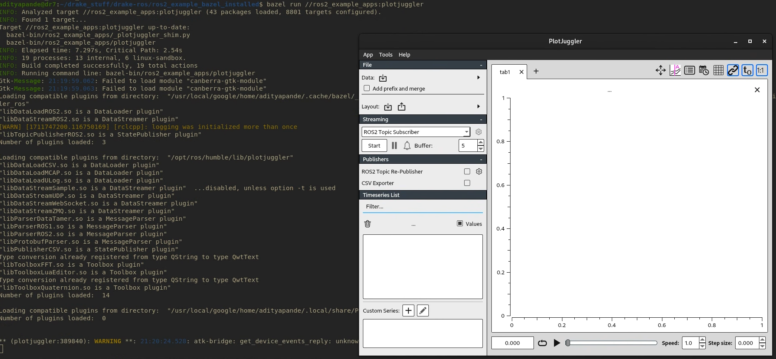
Task: Click the load layout icon
Action: pos(388,107)
